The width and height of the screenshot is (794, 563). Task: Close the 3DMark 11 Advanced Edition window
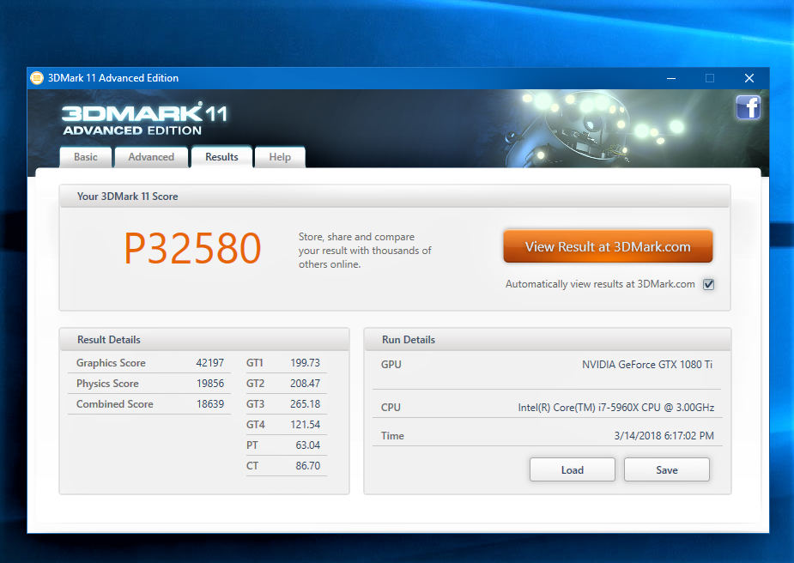[749, 78]
